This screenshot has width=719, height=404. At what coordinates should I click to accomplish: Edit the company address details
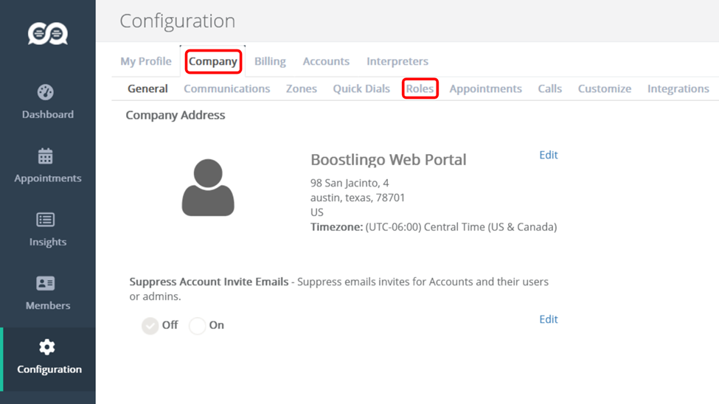coord(549,155)
